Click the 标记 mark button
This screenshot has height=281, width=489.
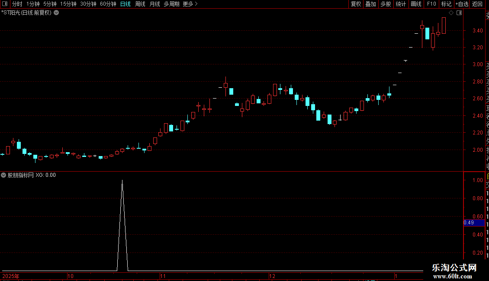coord(446,4)
